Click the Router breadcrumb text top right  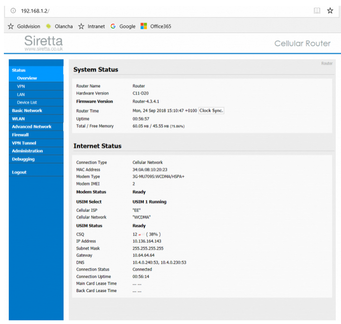pyautogui.click(x=327, y=63)
